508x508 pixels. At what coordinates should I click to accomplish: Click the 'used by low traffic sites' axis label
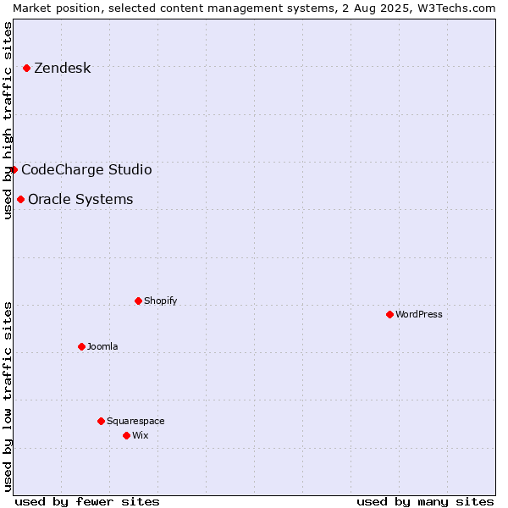point(8,397)
